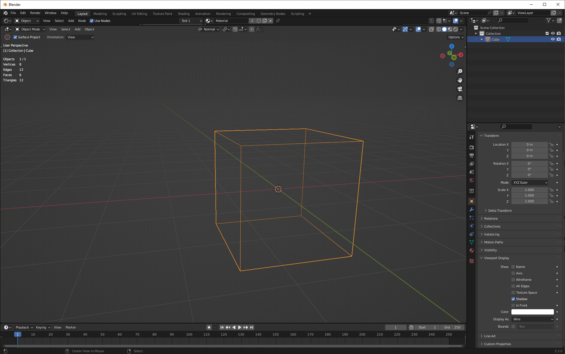Open the Particles properties tab

coord(472,218)
